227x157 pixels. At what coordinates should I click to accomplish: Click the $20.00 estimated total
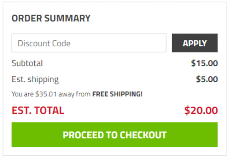(201, 110)
